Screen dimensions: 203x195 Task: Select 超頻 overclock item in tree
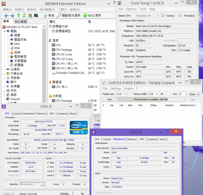coord(17,52)
